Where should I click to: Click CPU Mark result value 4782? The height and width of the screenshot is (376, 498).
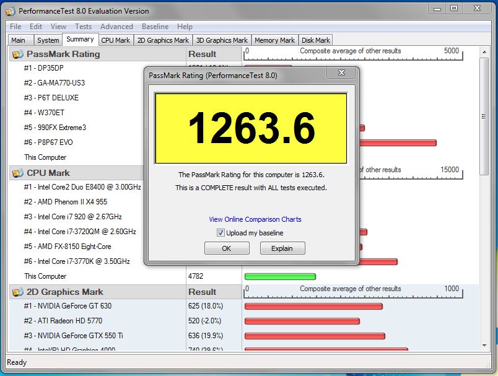196,276
